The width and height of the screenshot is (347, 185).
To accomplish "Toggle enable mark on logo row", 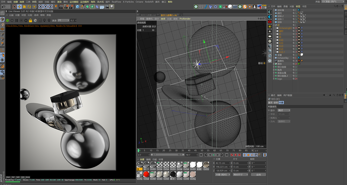I will [x=297, y=79].
